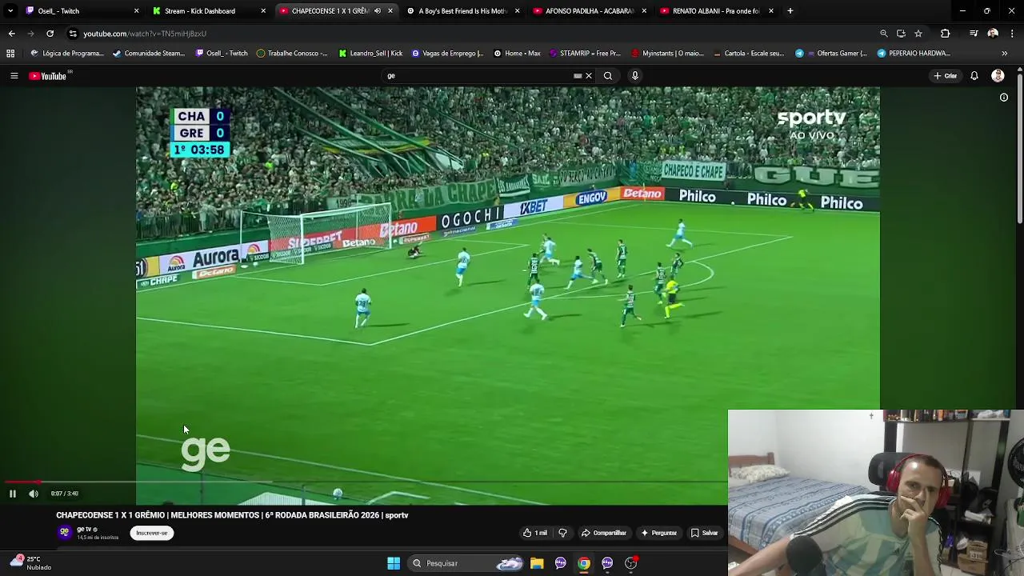Focus the YouTube search box
This screenshot has width=1024, height=576.
click(480, 76)
